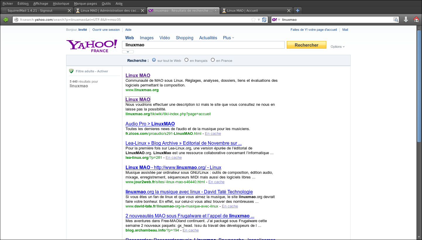Select the Shopping search tab
The image size is (422, 240).
(x=185, y=38)
